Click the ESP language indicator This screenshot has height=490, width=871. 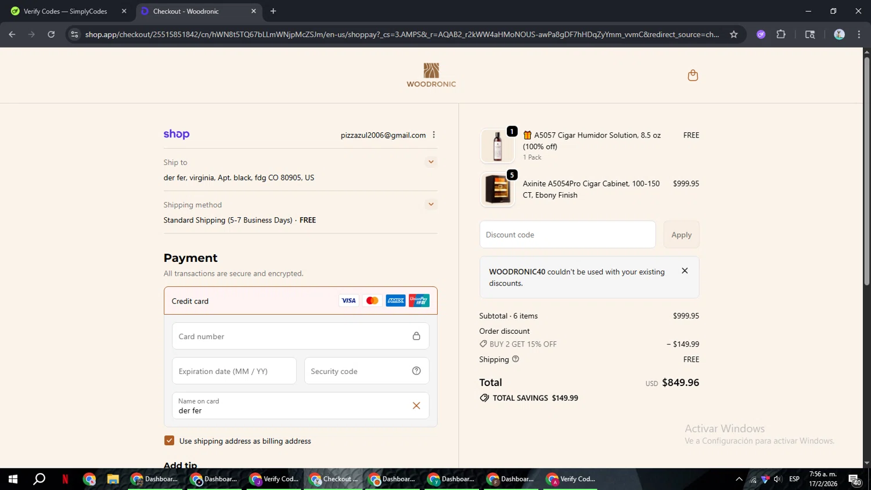click(794, 479)
